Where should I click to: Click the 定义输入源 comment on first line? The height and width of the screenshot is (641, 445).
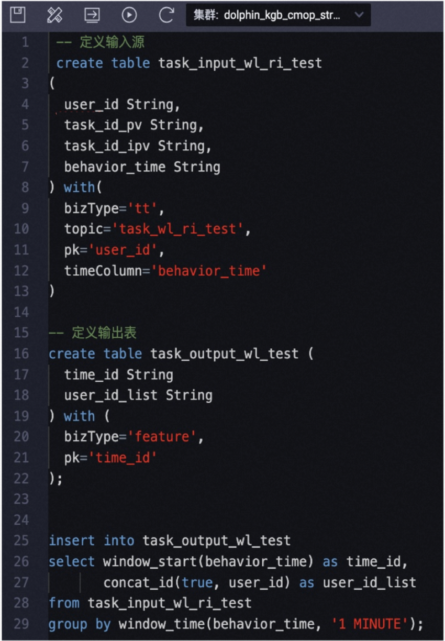pos(112,42)
